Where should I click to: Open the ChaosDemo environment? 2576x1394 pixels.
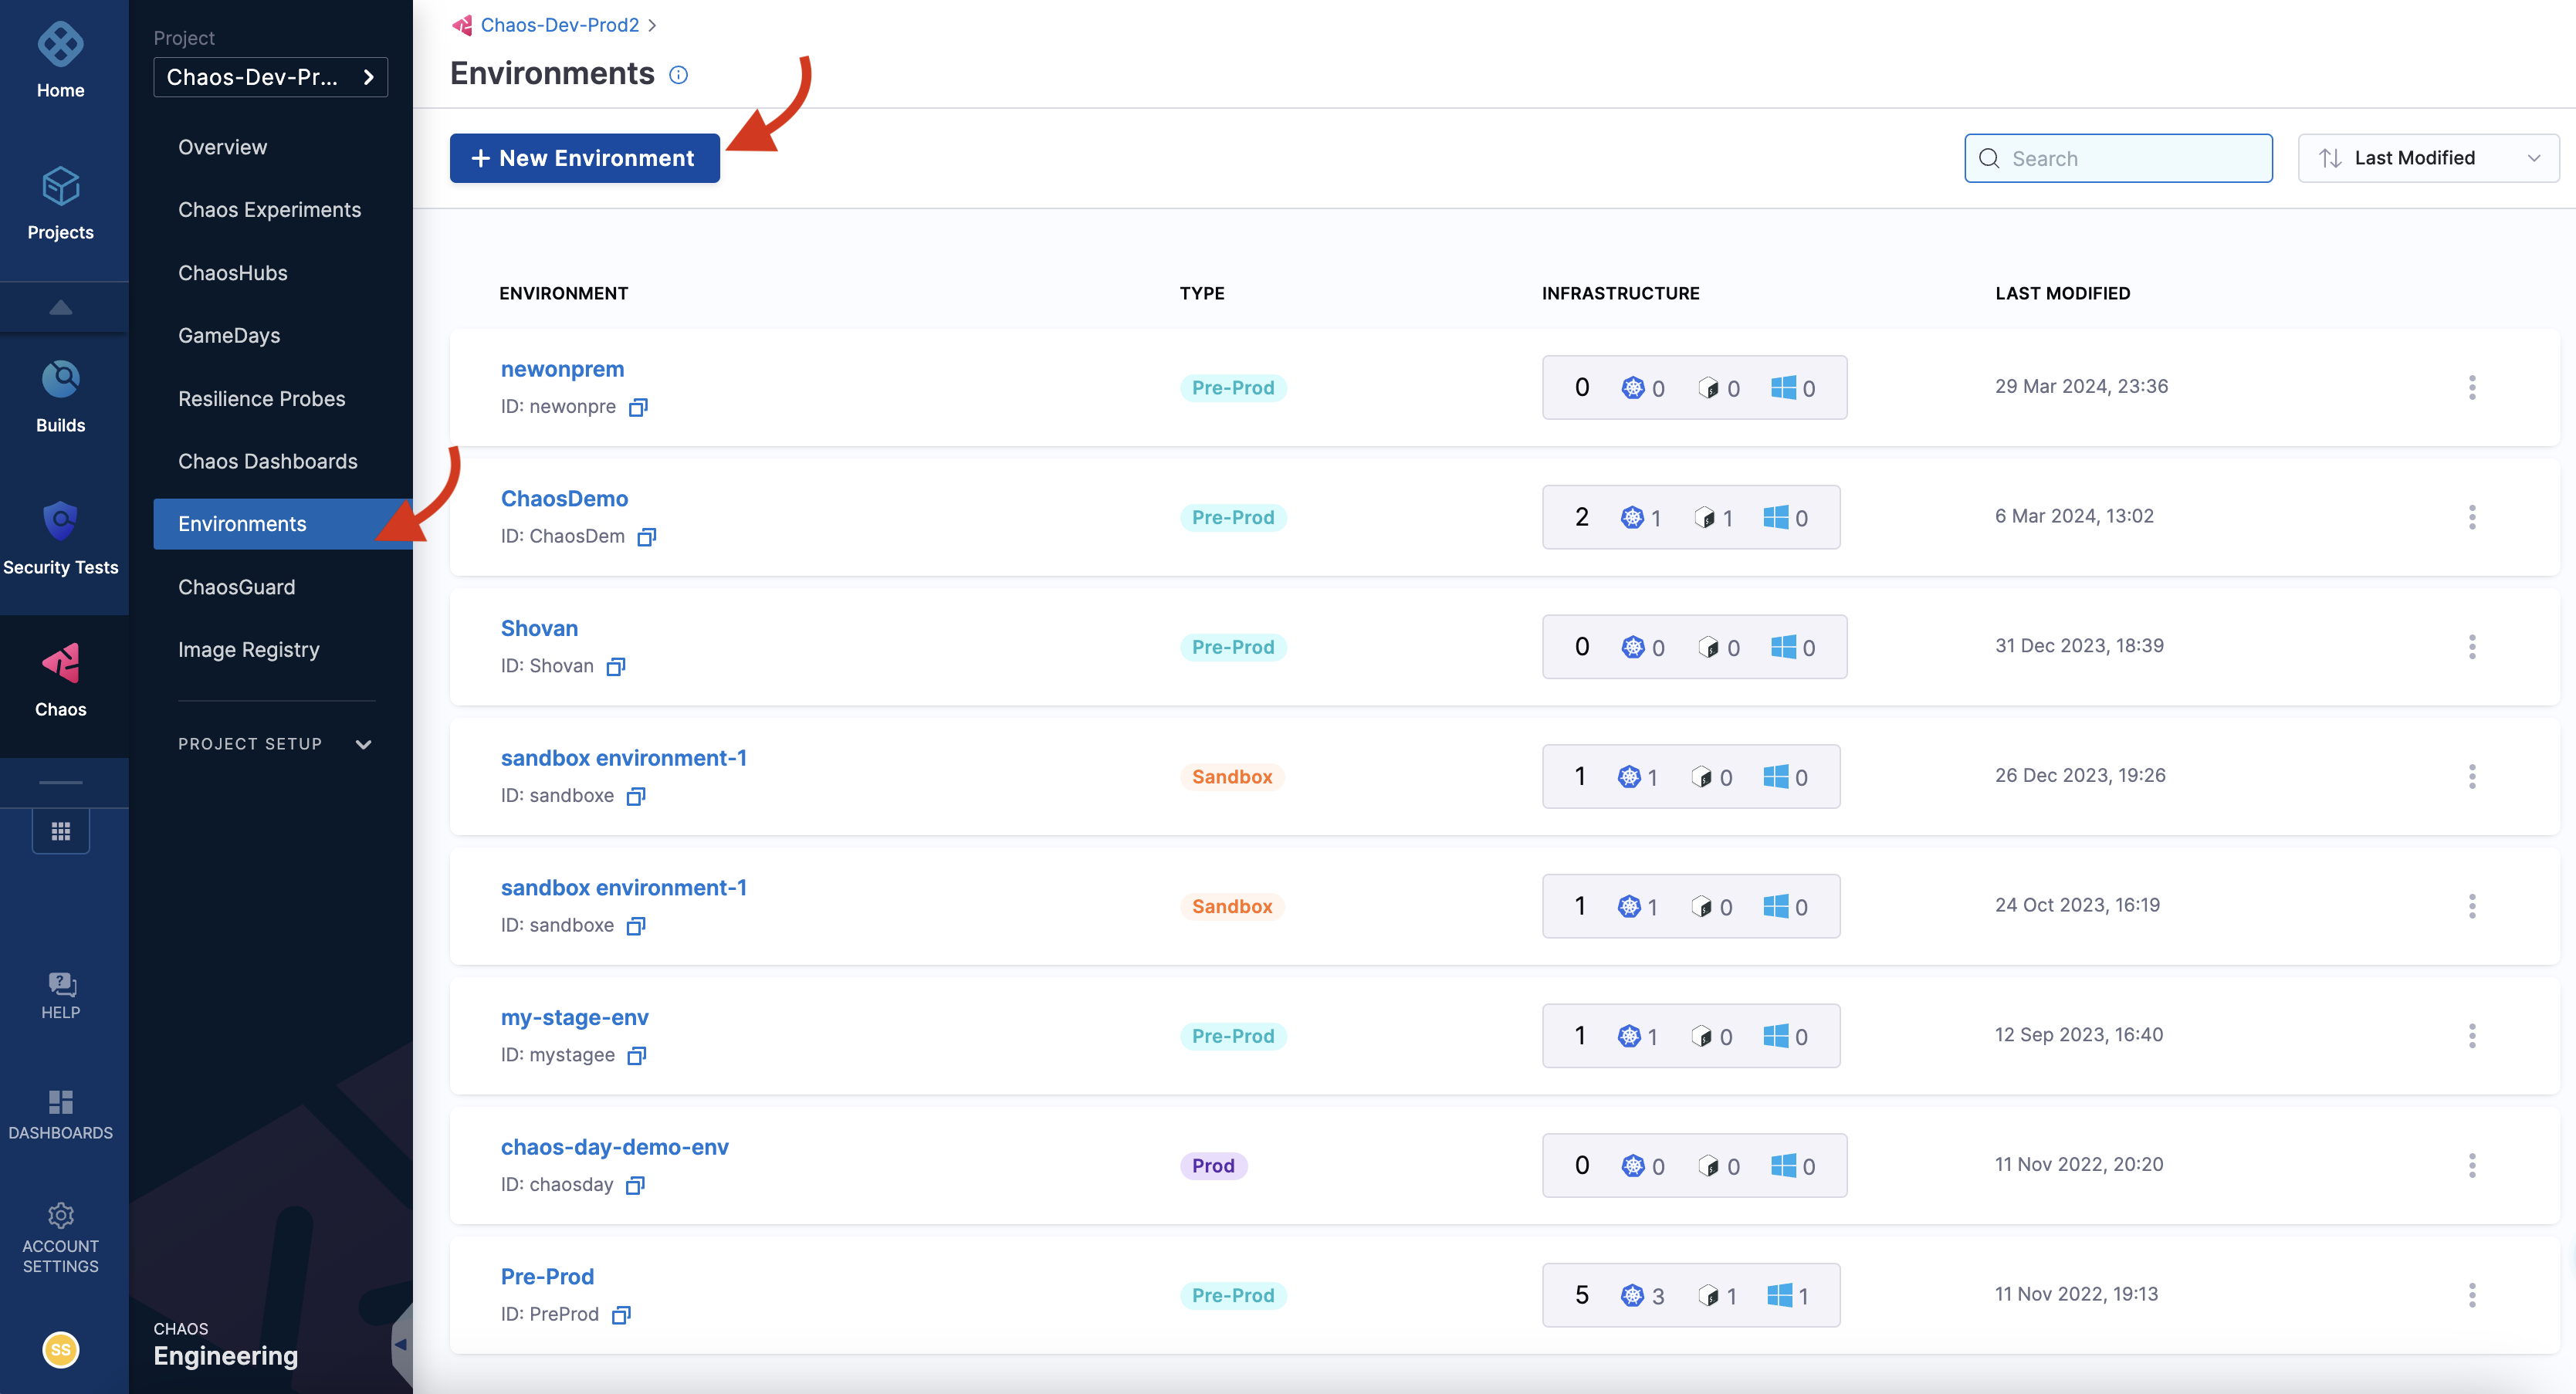pos(564,499)
